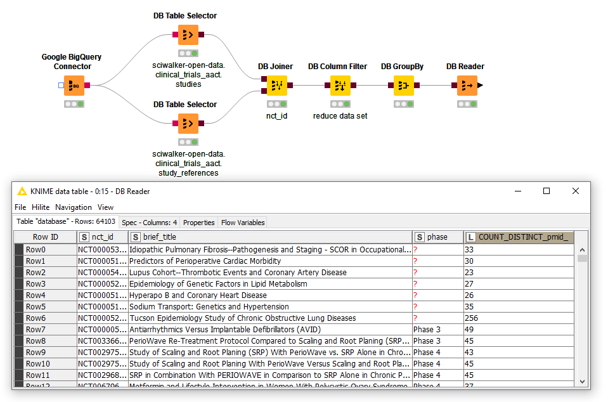Sort by COUNT_DISTINCT_pmid column header

point(519,237)
